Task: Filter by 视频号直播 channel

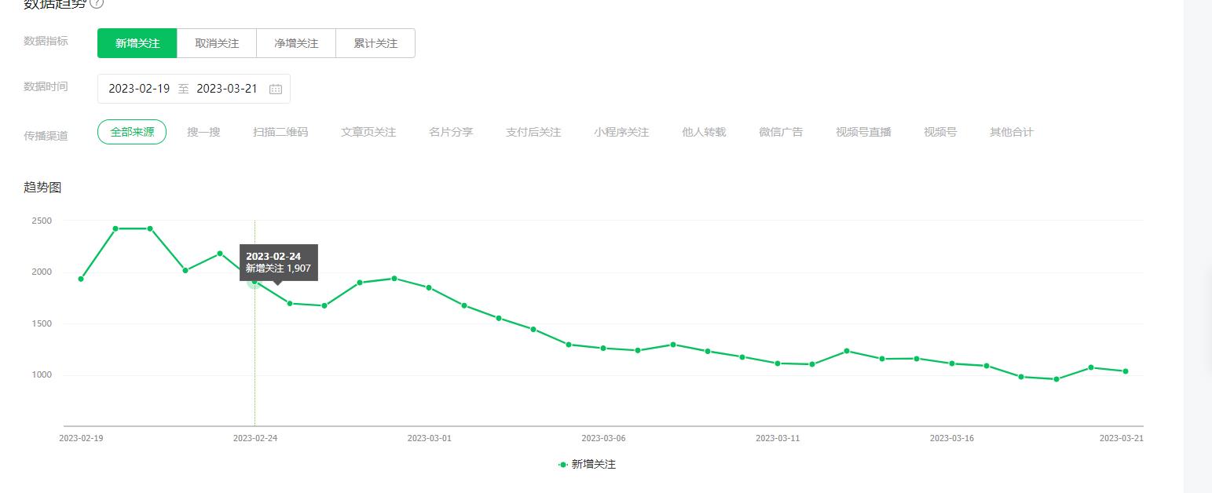Action: [863, 132]
